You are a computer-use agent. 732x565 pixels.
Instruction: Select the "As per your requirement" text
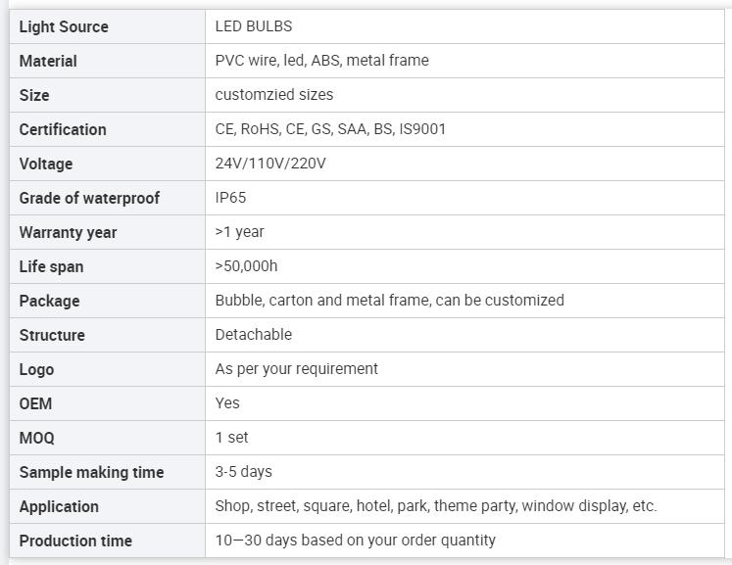tap(296, 369)
